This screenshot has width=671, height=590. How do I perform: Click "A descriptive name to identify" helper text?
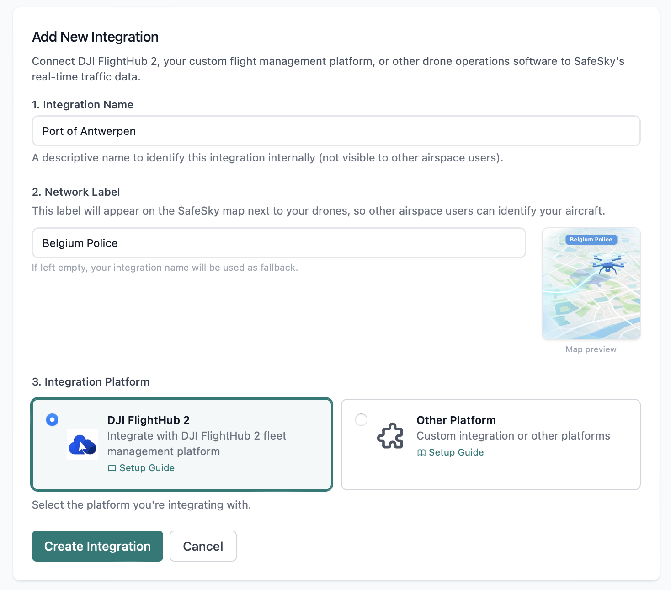267,158
